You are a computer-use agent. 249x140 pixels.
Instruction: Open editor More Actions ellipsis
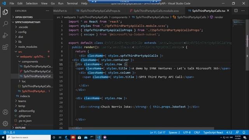[243, 10]
